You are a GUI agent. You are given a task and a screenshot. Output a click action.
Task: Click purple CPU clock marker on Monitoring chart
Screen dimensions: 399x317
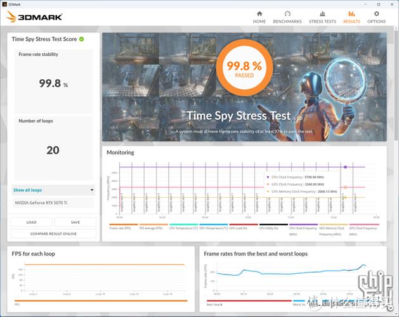(345, 167)
